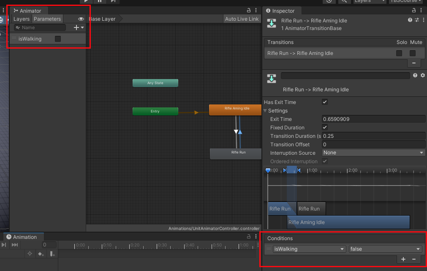Click the Auto Live Link button
Screen dimensions: 427x271
pos(242,19)
